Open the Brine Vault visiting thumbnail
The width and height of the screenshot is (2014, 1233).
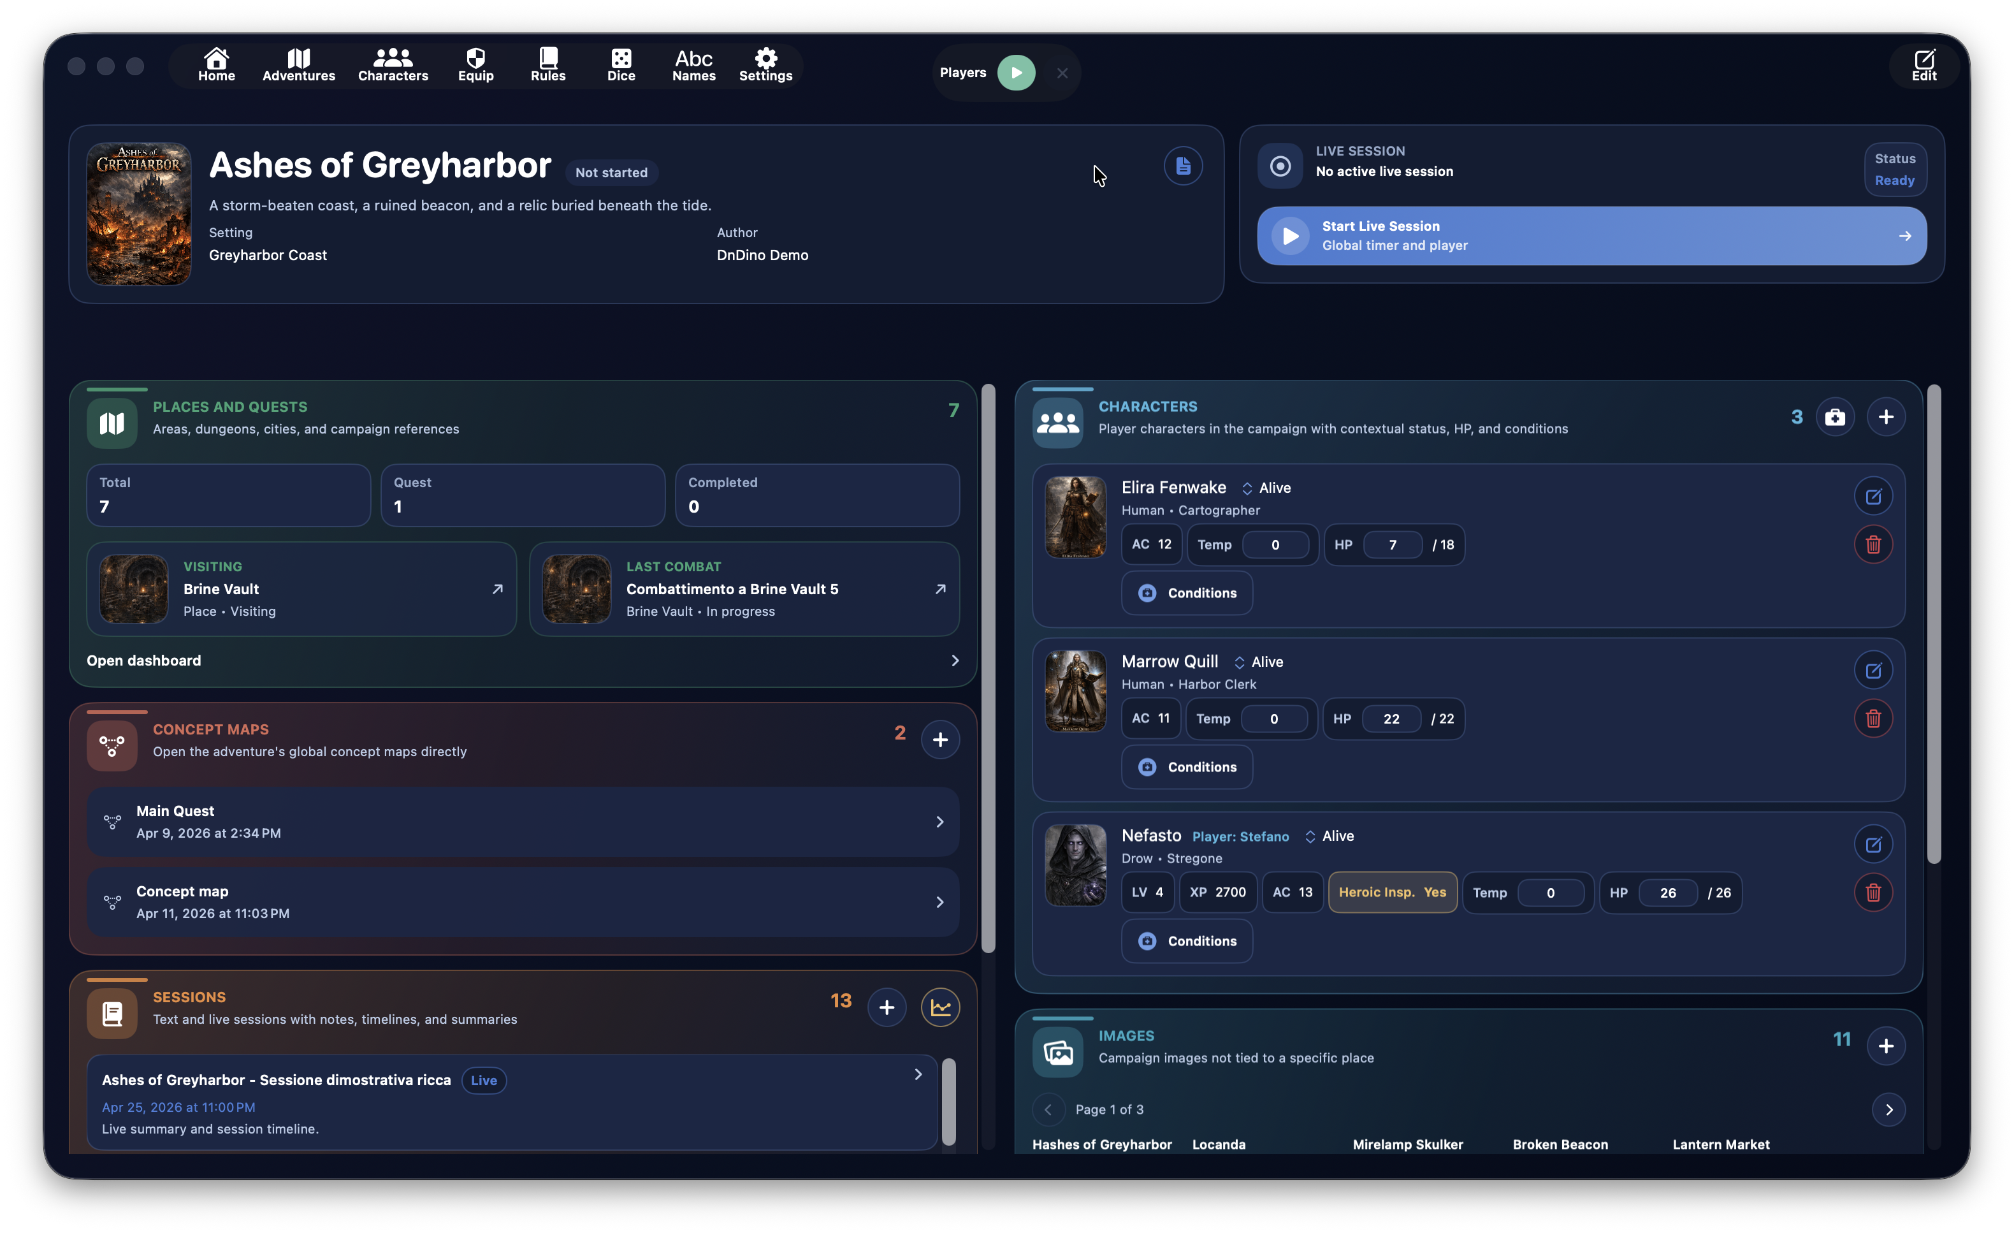[133, 588]
